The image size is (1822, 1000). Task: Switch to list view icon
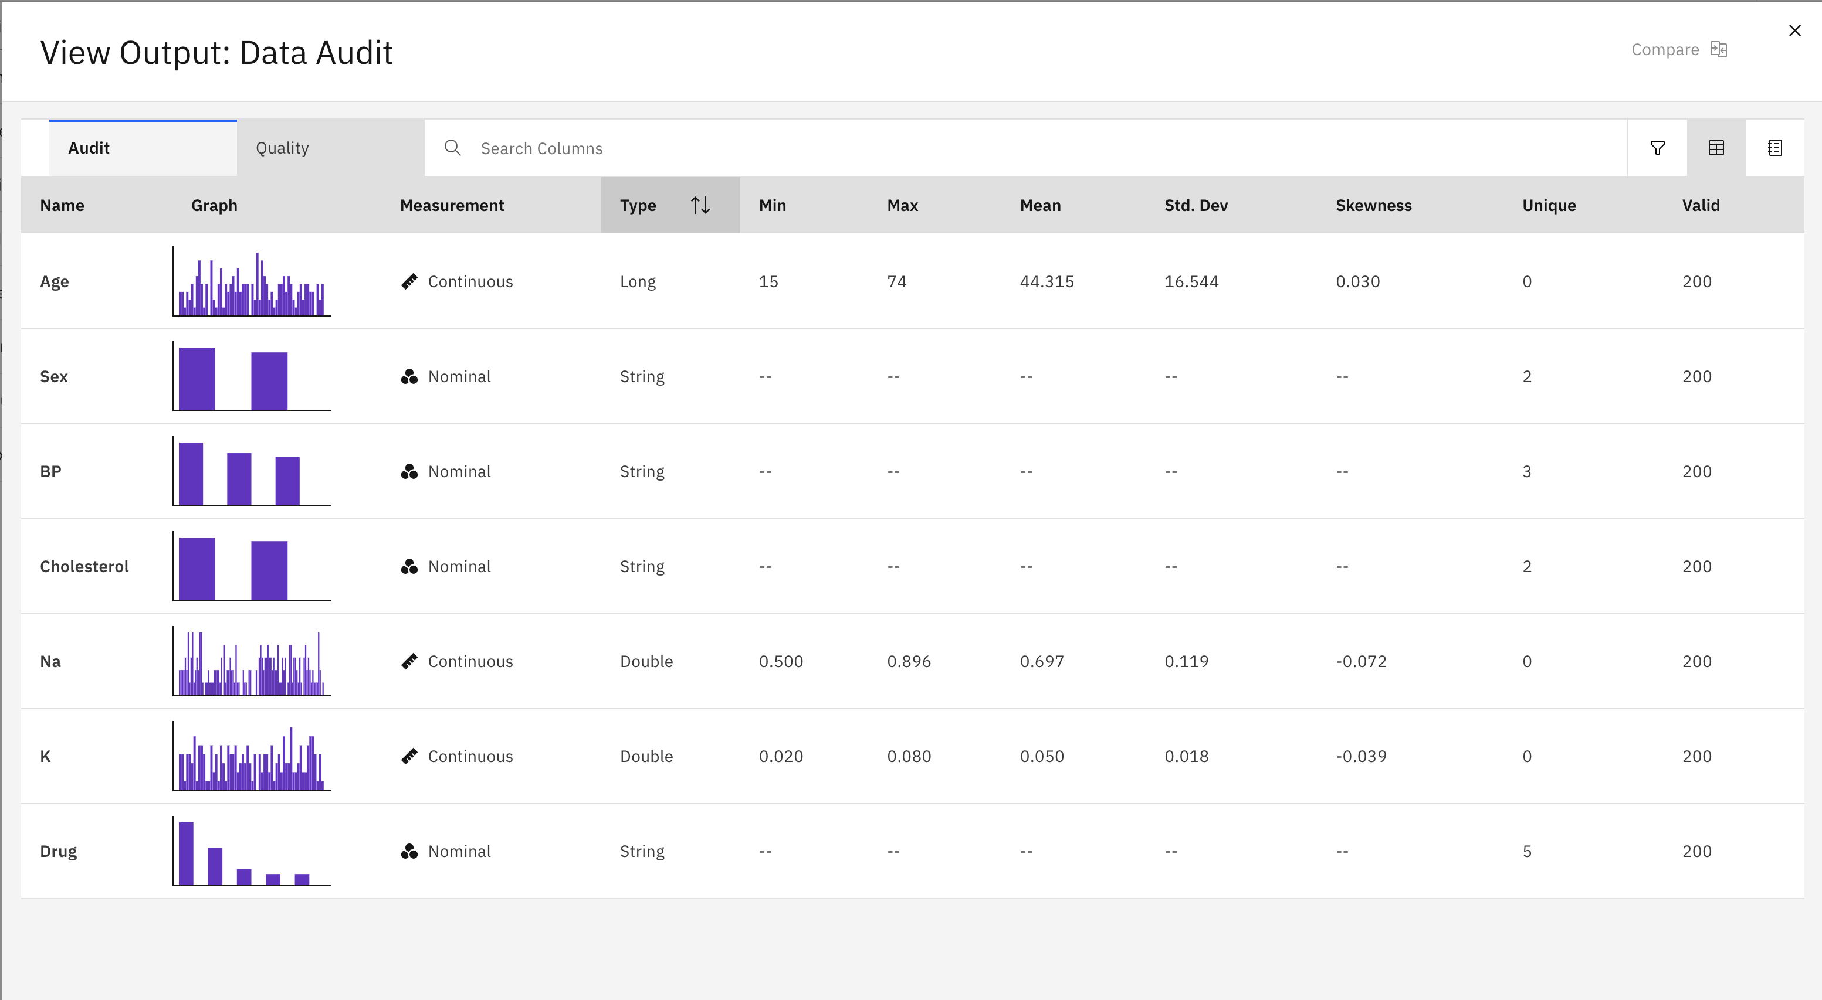[1774, 148]
